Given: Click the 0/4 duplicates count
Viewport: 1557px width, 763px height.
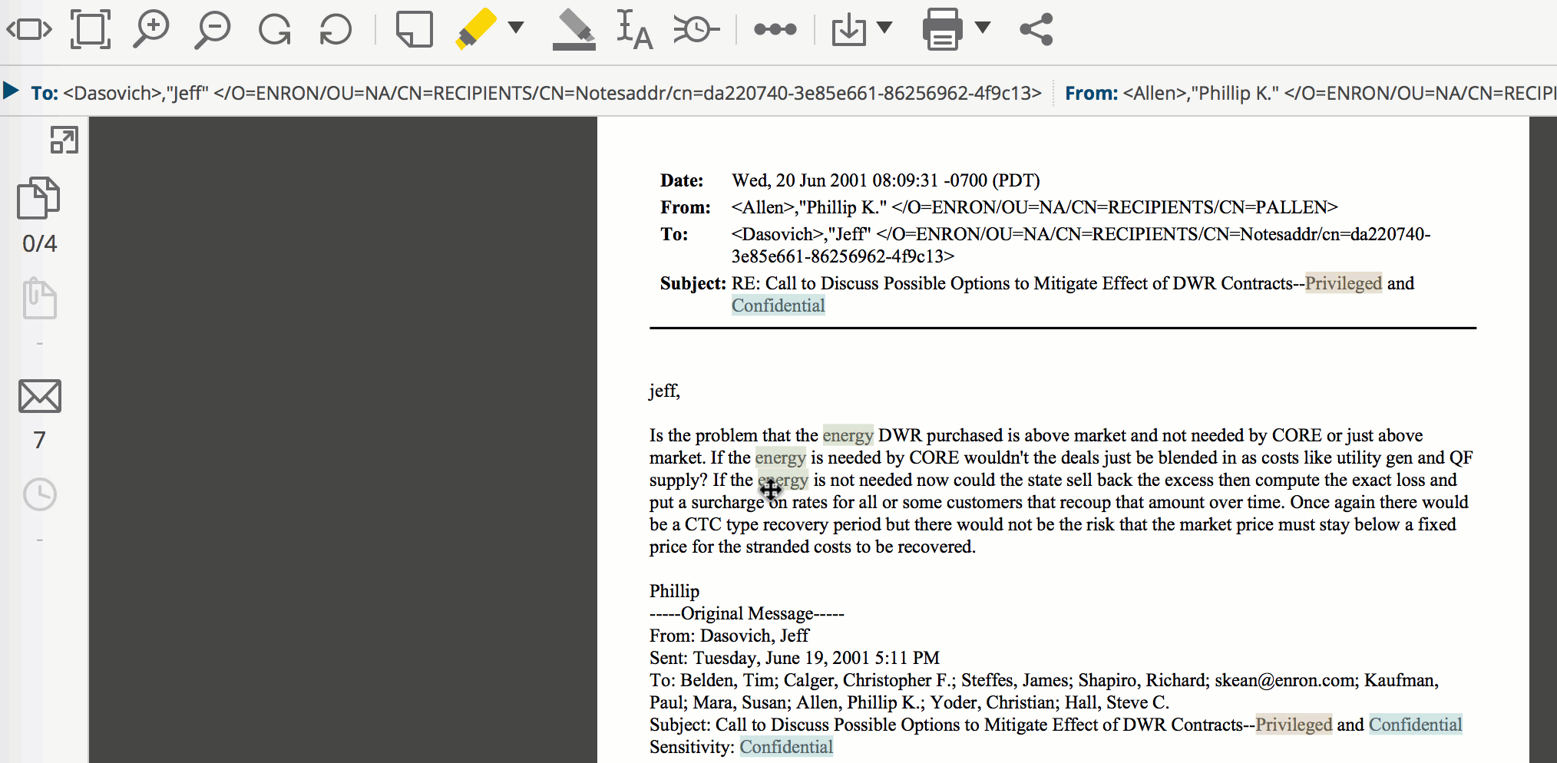Looking at the screenshot, I should click(39, 244).
